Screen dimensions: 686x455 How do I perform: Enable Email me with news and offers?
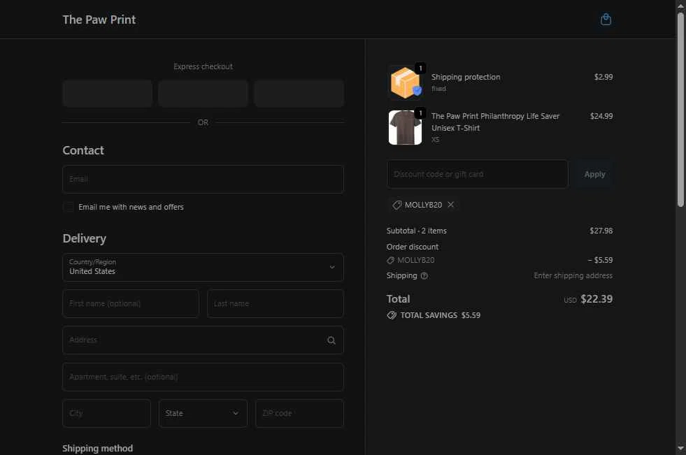pyautogui.click(x=69, y=207)
